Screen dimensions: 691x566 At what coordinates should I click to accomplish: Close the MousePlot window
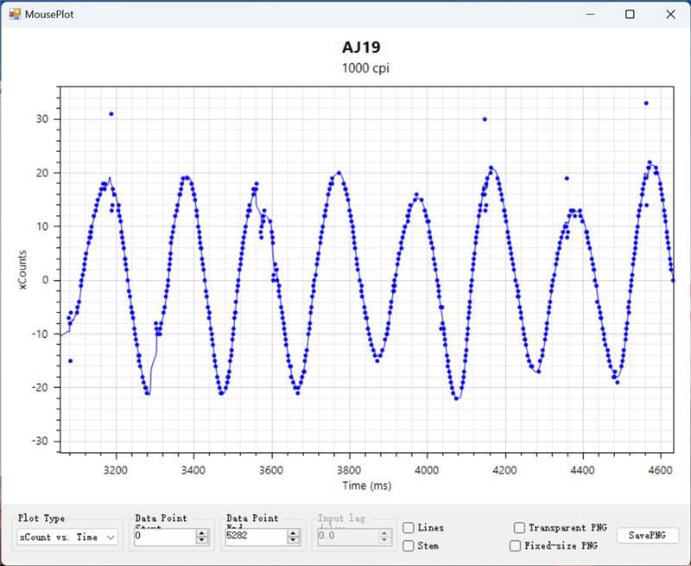670,15
